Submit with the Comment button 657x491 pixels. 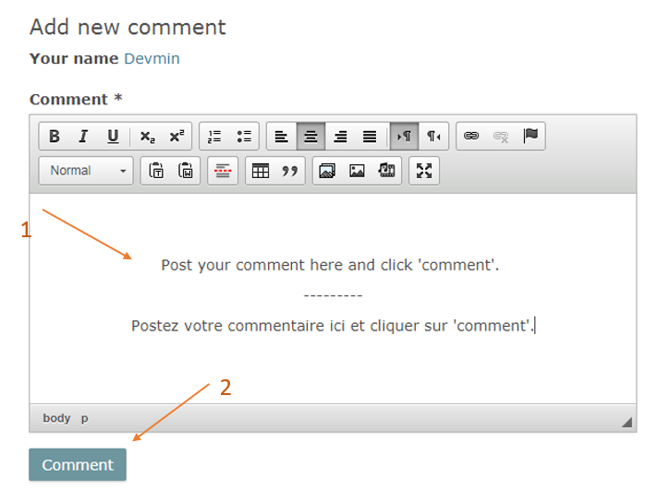pos(78,465)
